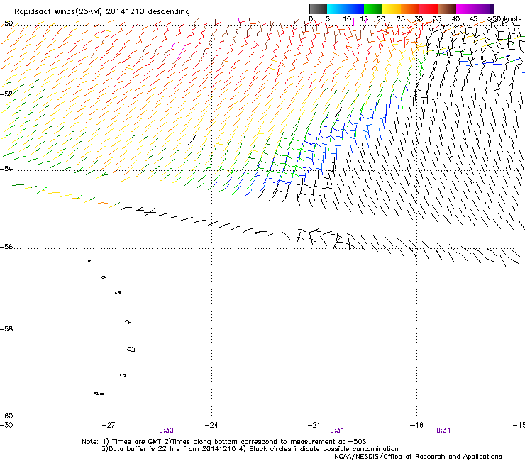This screenshot has height=461, width=525.
Task: Click the 'Rapidscat Winds(25KM) 20141210 descending' title
Action: [x=102, y=12]
